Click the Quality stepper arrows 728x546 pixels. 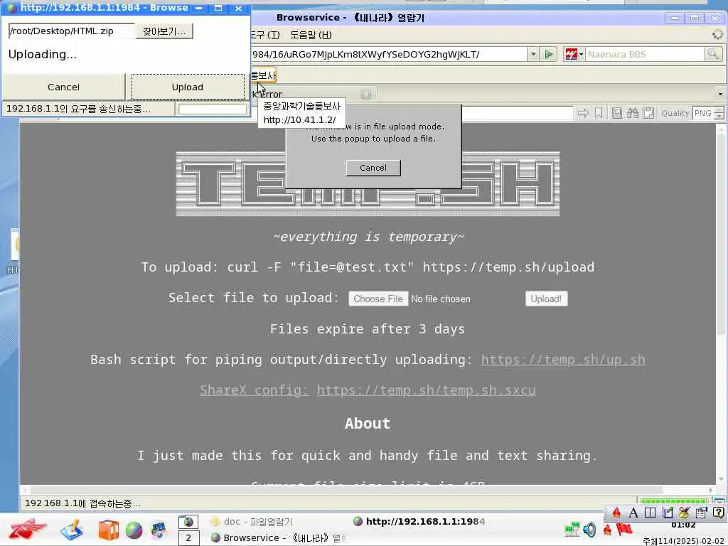click(719, 113)
